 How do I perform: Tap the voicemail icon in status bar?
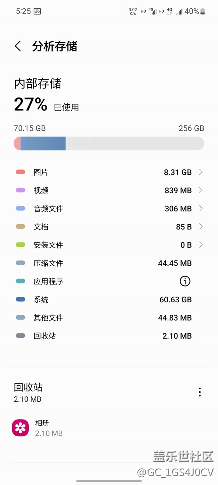[x=37, y=11]
